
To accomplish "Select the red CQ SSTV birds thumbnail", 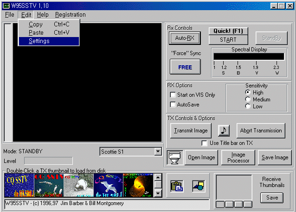I will [49, 185].
